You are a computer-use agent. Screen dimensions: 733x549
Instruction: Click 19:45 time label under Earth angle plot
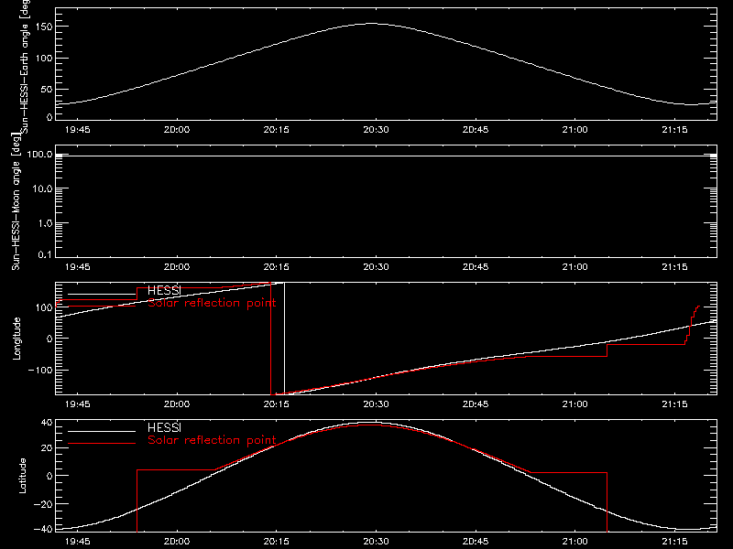78,130
